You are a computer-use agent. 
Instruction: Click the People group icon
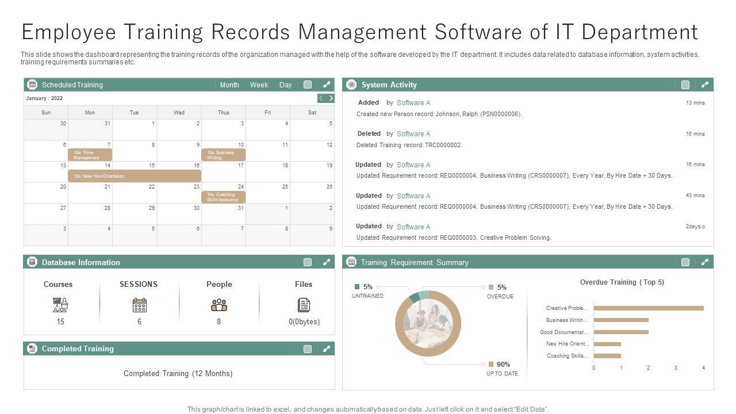(219, 305)
